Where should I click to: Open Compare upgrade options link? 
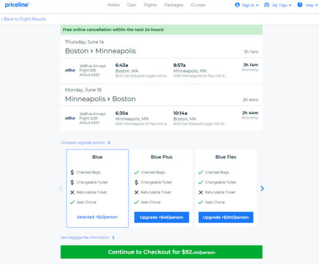point(82,143)
